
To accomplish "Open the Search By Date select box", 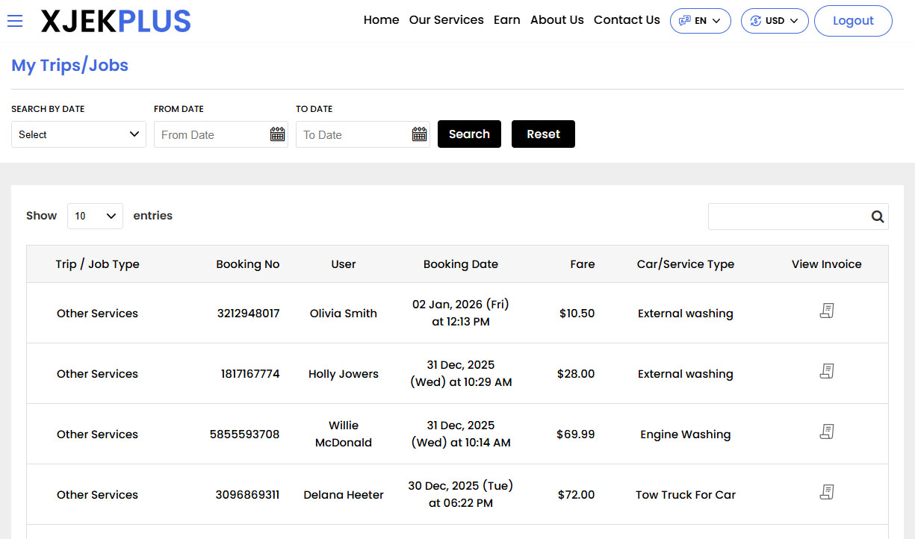I will [x=78, y=134].
